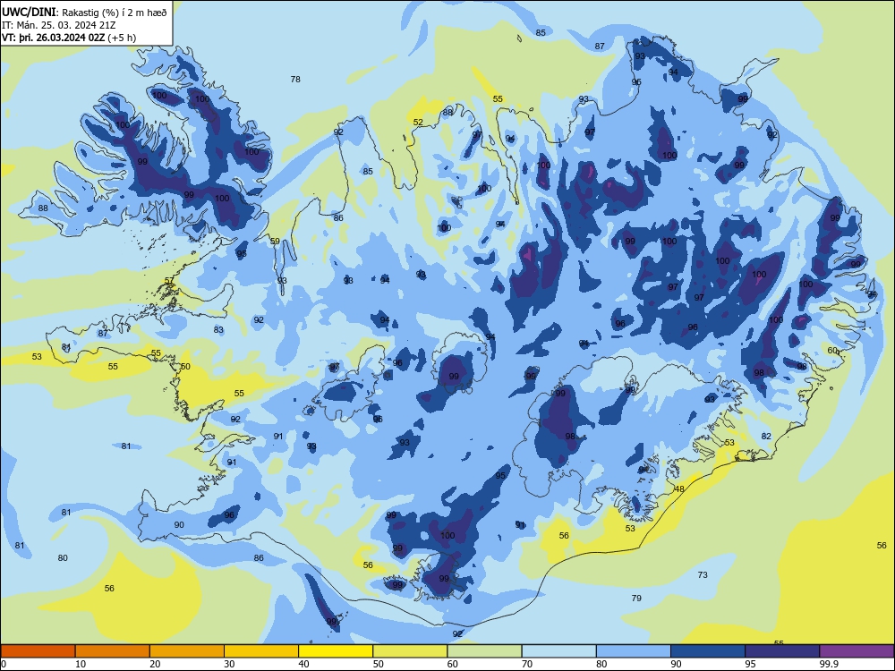895x671 pixels.
Task: Click the humidity value 48 on the map
Action: pyautogui.click(x=679, y=489)
